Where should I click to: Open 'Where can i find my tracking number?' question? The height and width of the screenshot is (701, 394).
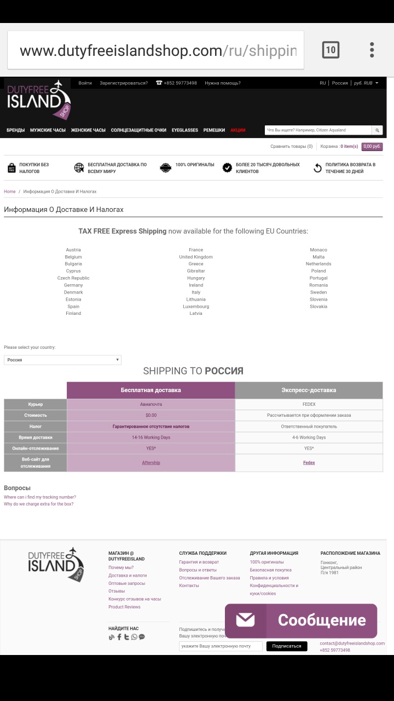40,497
